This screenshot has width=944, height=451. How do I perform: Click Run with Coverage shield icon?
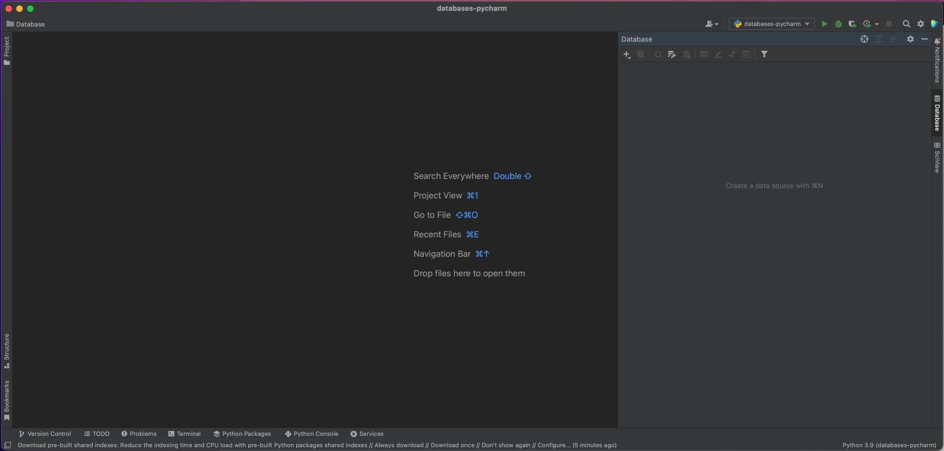click(852, 24)
